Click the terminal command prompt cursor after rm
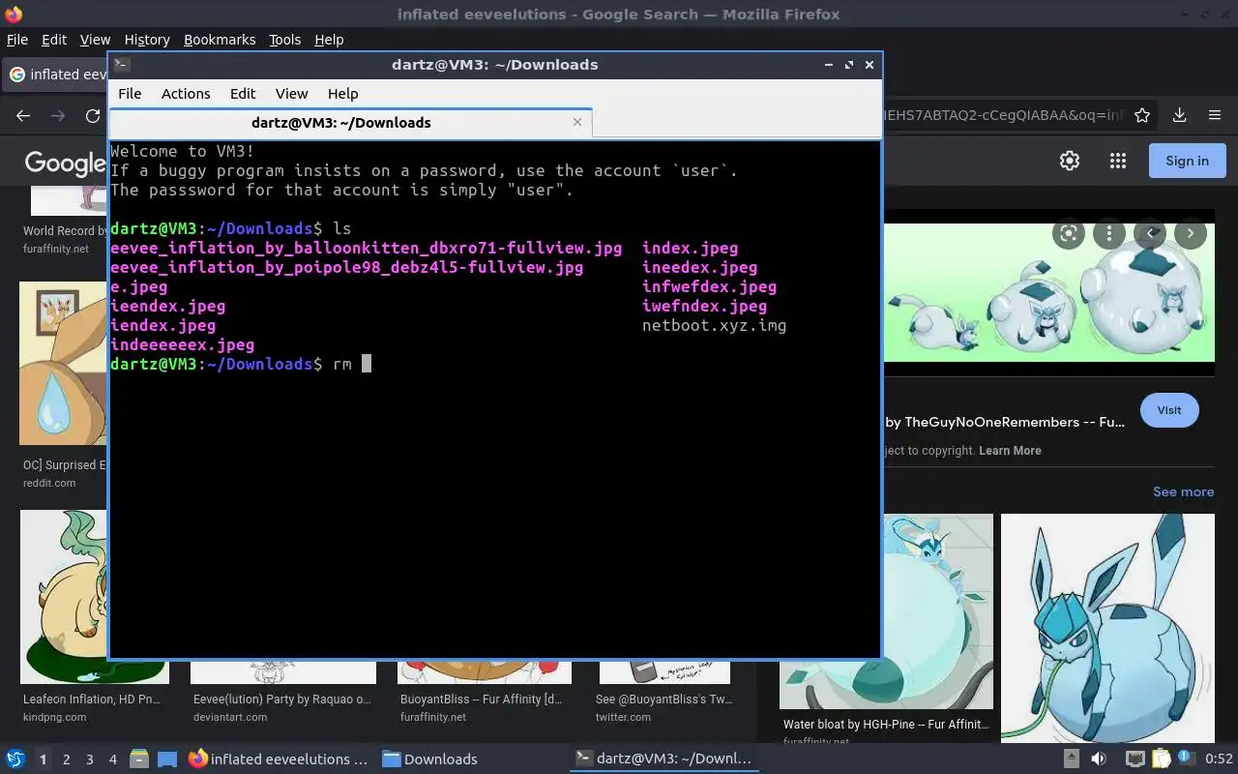The height and width of the screenshot is (774, 1238). (x=367, y=364)
